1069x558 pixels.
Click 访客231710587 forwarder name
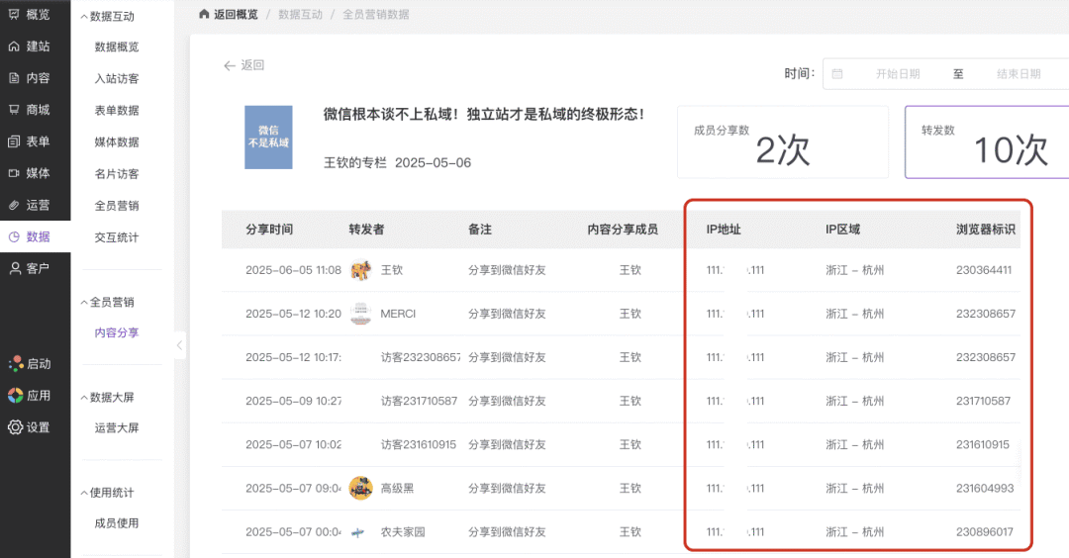419,402
